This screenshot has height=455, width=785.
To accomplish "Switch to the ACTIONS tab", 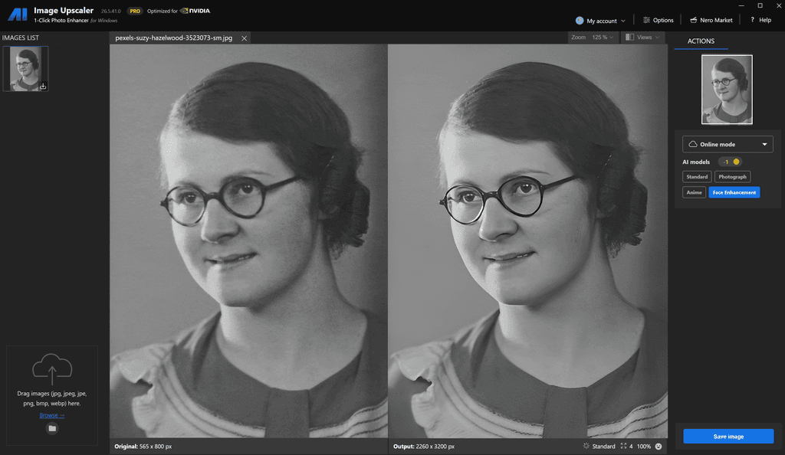I will (x=700, y=41).
